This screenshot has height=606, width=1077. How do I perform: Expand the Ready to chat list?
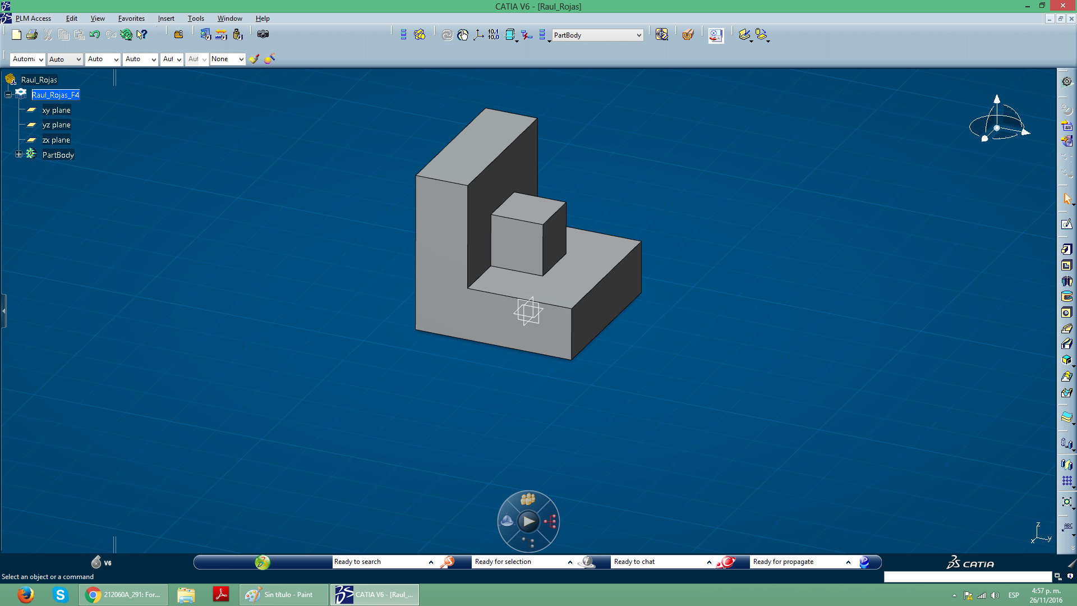coord(709,562)
